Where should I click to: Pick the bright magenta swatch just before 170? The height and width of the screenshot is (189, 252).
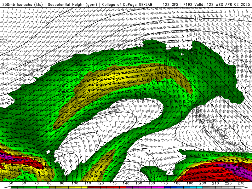[161, 187]
